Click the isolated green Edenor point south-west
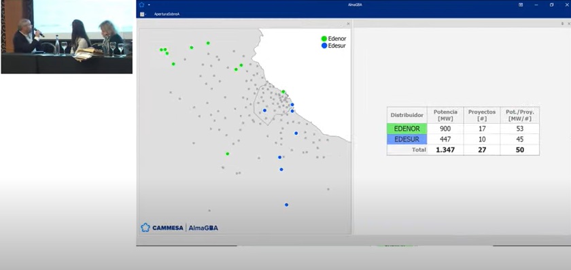 point(227,154)
